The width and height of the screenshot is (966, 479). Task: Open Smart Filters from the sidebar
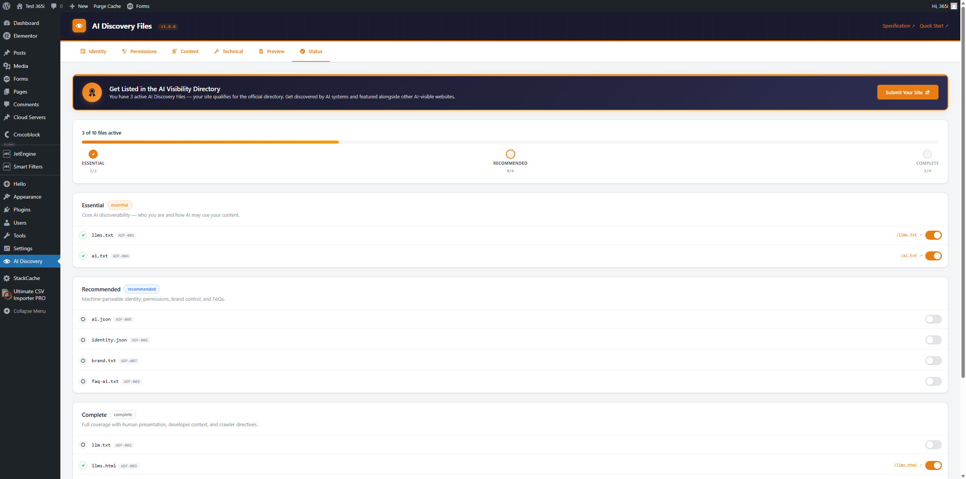(7, 166)
